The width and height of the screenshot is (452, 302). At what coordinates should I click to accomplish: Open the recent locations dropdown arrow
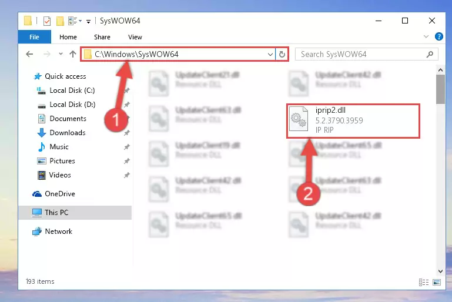pos(61,54)
